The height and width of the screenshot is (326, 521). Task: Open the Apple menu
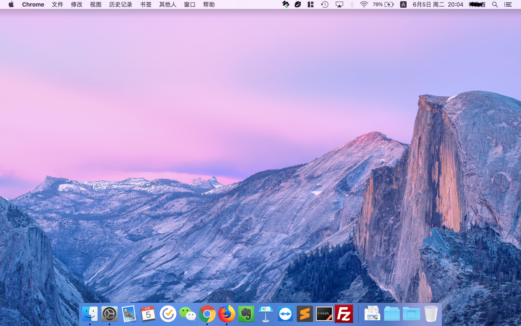11,4
